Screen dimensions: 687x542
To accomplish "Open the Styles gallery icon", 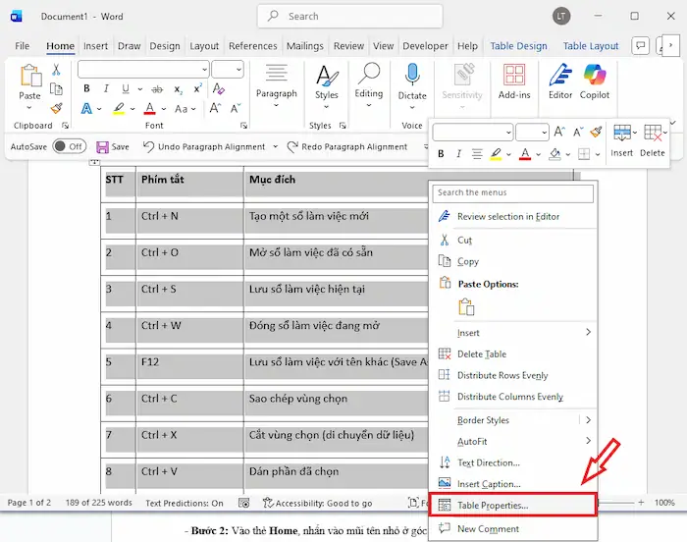I will point(326,77).
